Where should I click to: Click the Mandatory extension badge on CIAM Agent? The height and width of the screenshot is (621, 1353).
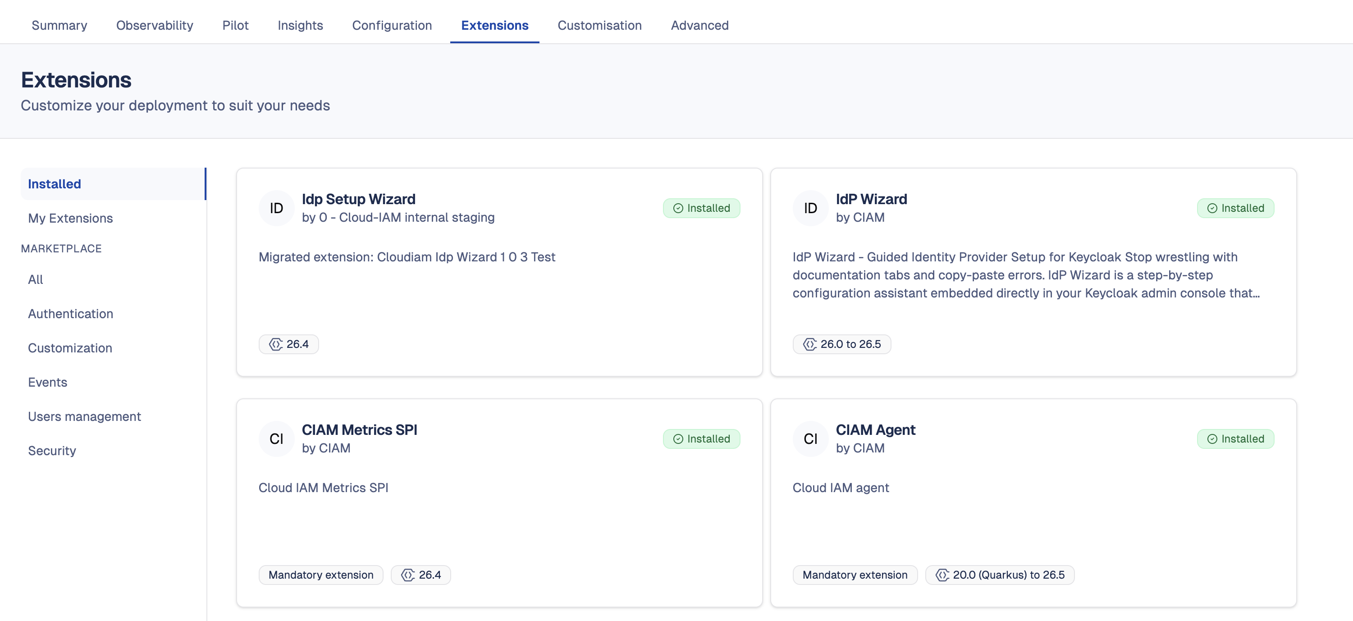coord(855,574)
